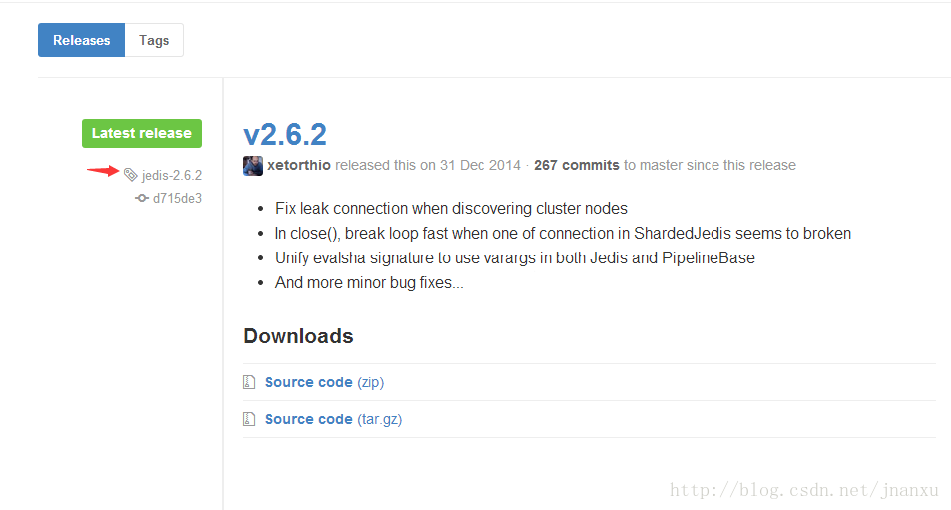Click the commit icon next to d715de3
951x510 pixels.
142,198
